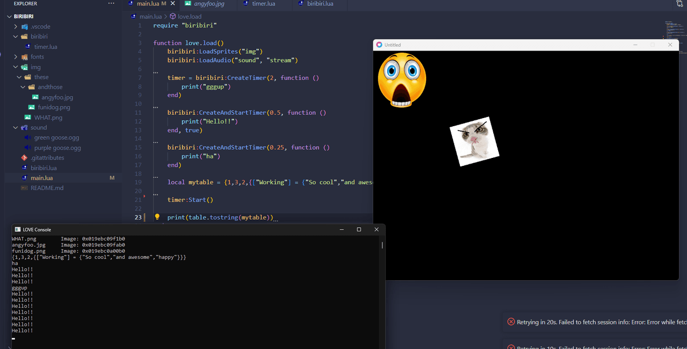The width and height of the screenshot is (687, 349).
Task: Toggle the breakpoint dot near line 21
Action: click(144, 197)
